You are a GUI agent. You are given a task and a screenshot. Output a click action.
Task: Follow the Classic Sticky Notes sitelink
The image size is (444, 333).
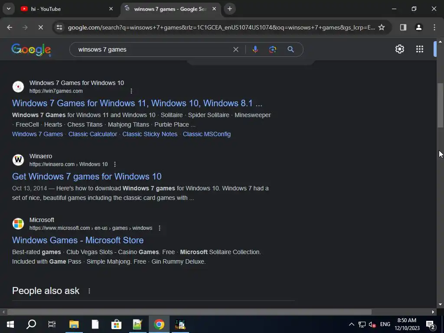tap(150, 134)
